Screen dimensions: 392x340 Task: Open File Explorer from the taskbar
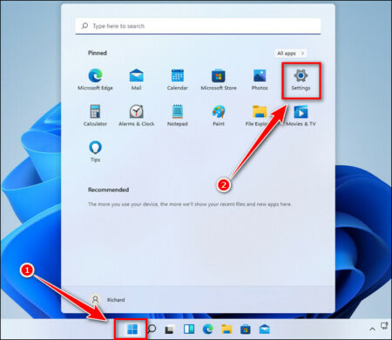[x=226, y=330]
